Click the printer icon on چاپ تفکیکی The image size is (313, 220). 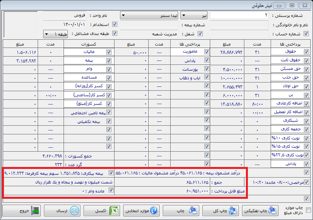[272, 211]
